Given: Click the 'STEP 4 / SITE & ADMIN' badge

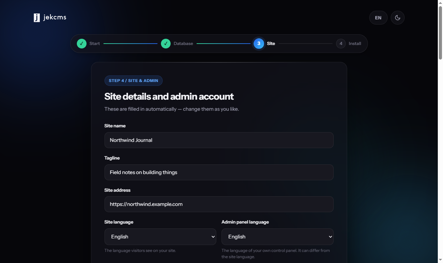Looking at the screenshot, I should click(134, 81).
